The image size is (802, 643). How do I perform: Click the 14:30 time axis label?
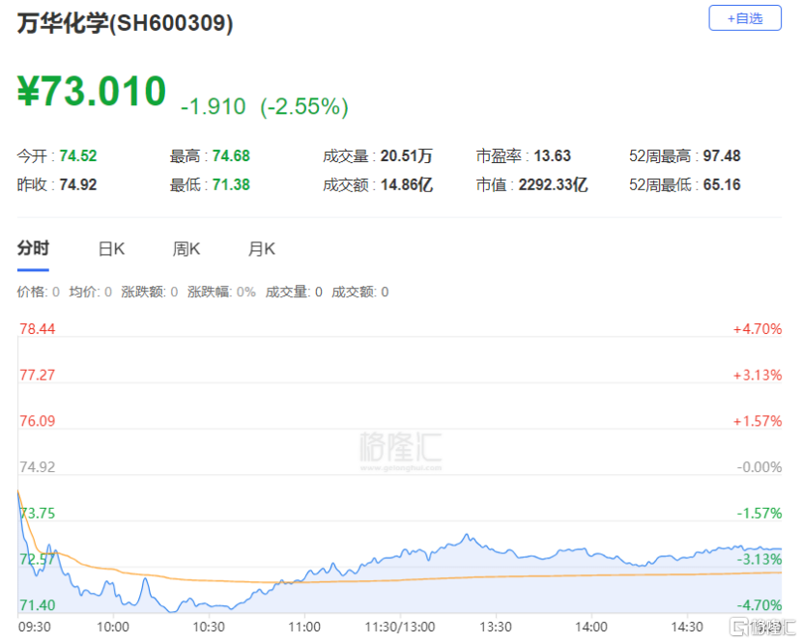[x=687, y=628]
